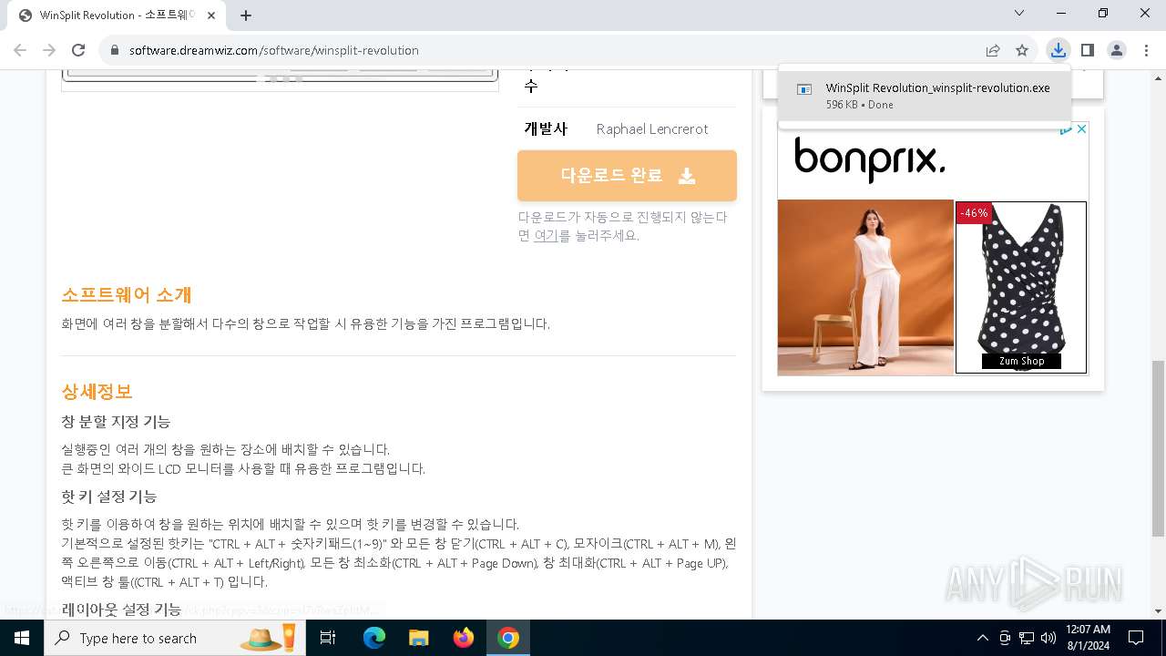
Task: Click the -46% discount badge
Action: point(974,213)
